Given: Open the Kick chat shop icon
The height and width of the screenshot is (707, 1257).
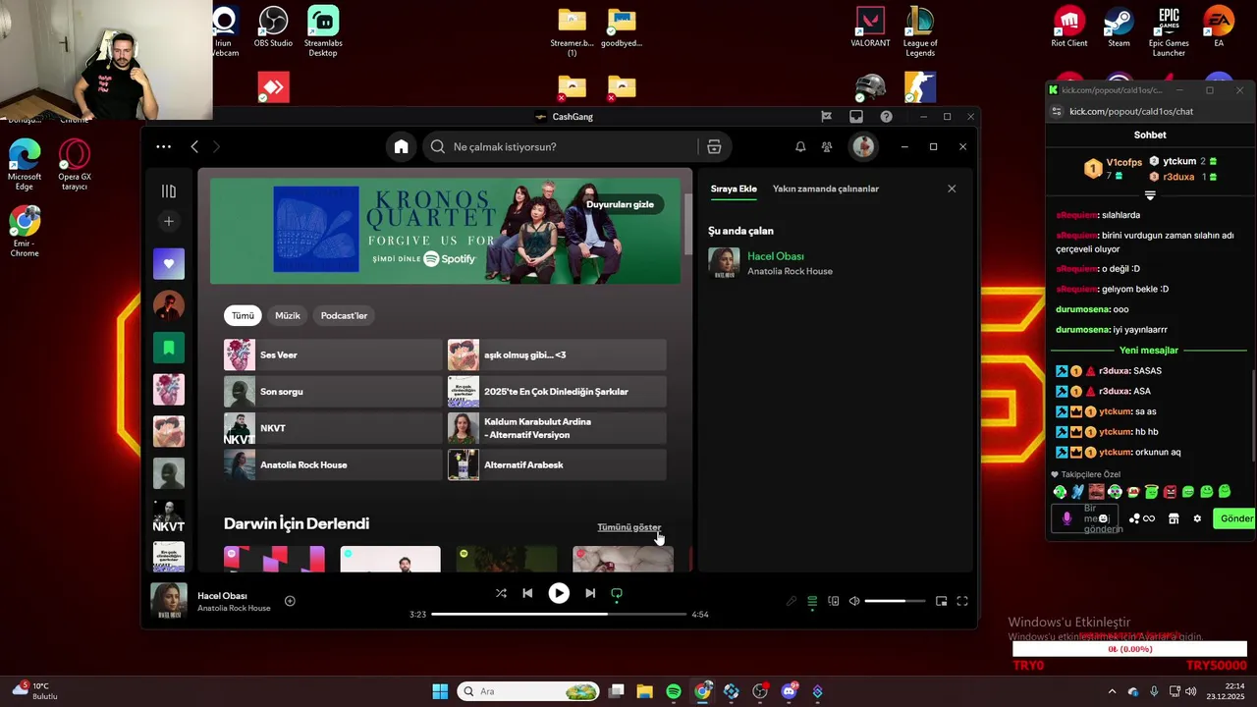Looking at the screenshot, I should pos(1174,518).
